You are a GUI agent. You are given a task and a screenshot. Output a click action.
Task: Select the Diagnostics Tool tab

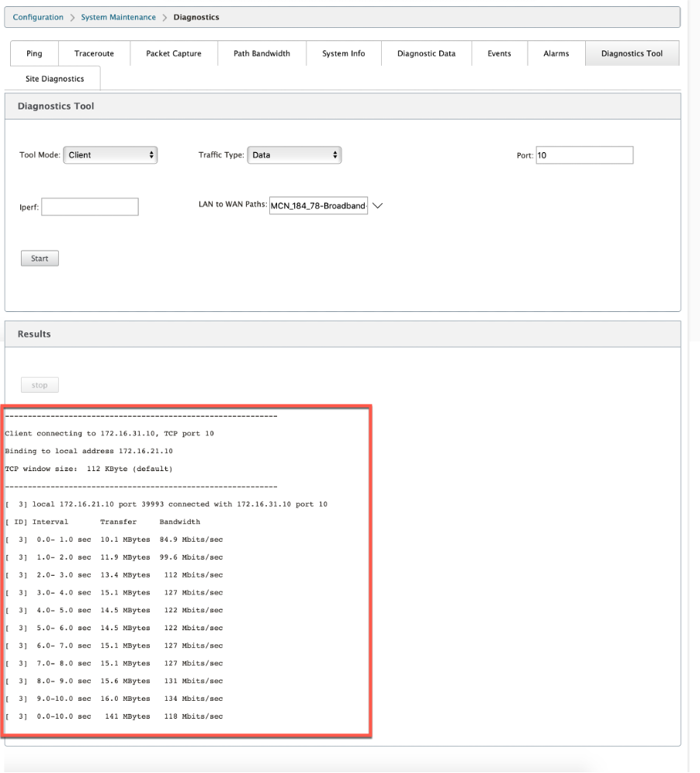point(632,54)
